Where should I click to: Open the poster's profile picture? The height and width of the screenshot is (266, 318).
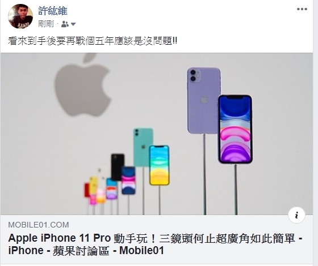coord(20,16)
